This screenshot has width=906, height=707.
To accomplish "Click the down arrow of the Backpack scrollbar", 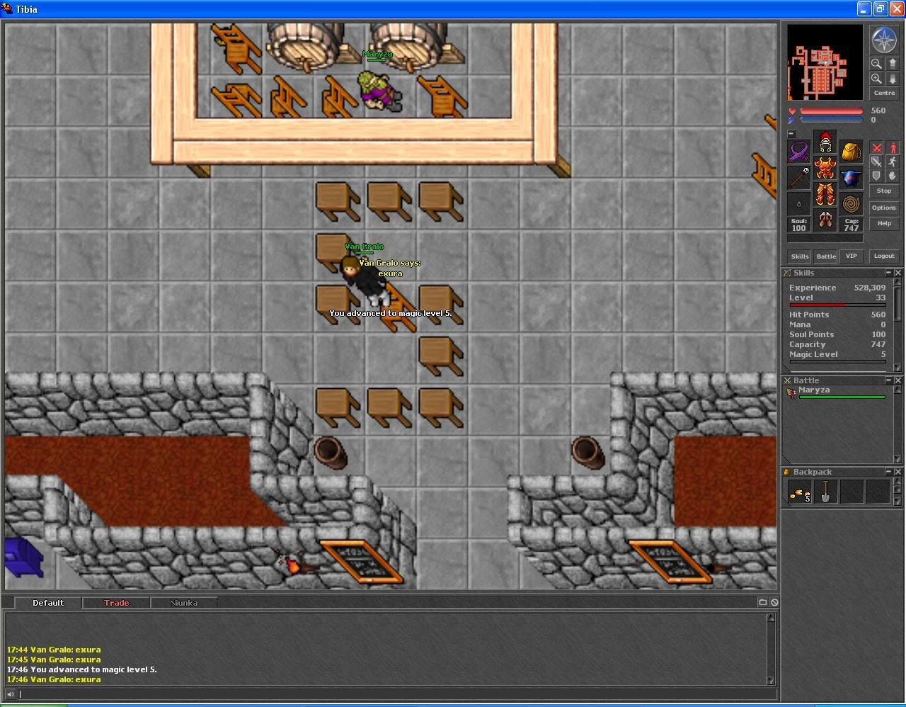I will pos(898,501).
